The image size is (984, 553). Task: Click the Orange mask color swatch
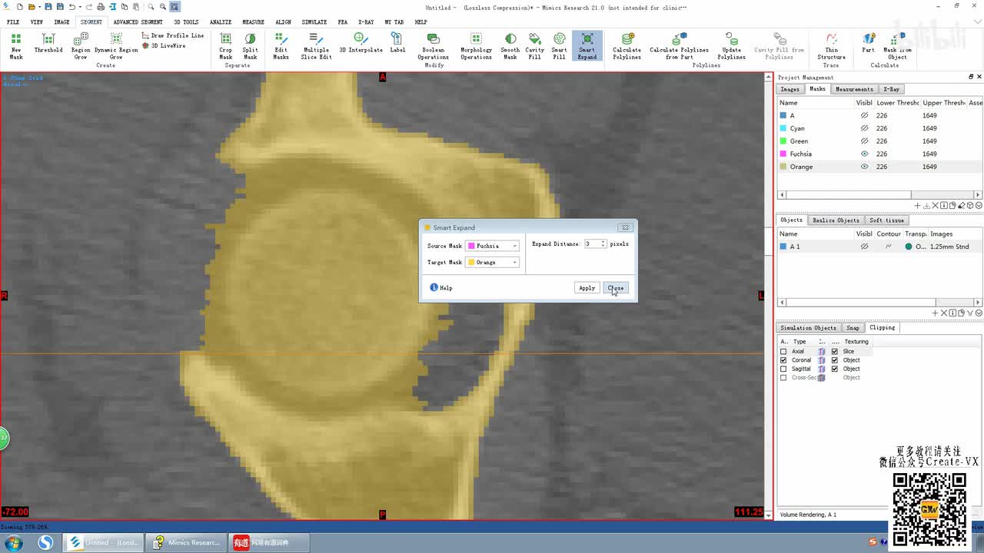point(783,167)
